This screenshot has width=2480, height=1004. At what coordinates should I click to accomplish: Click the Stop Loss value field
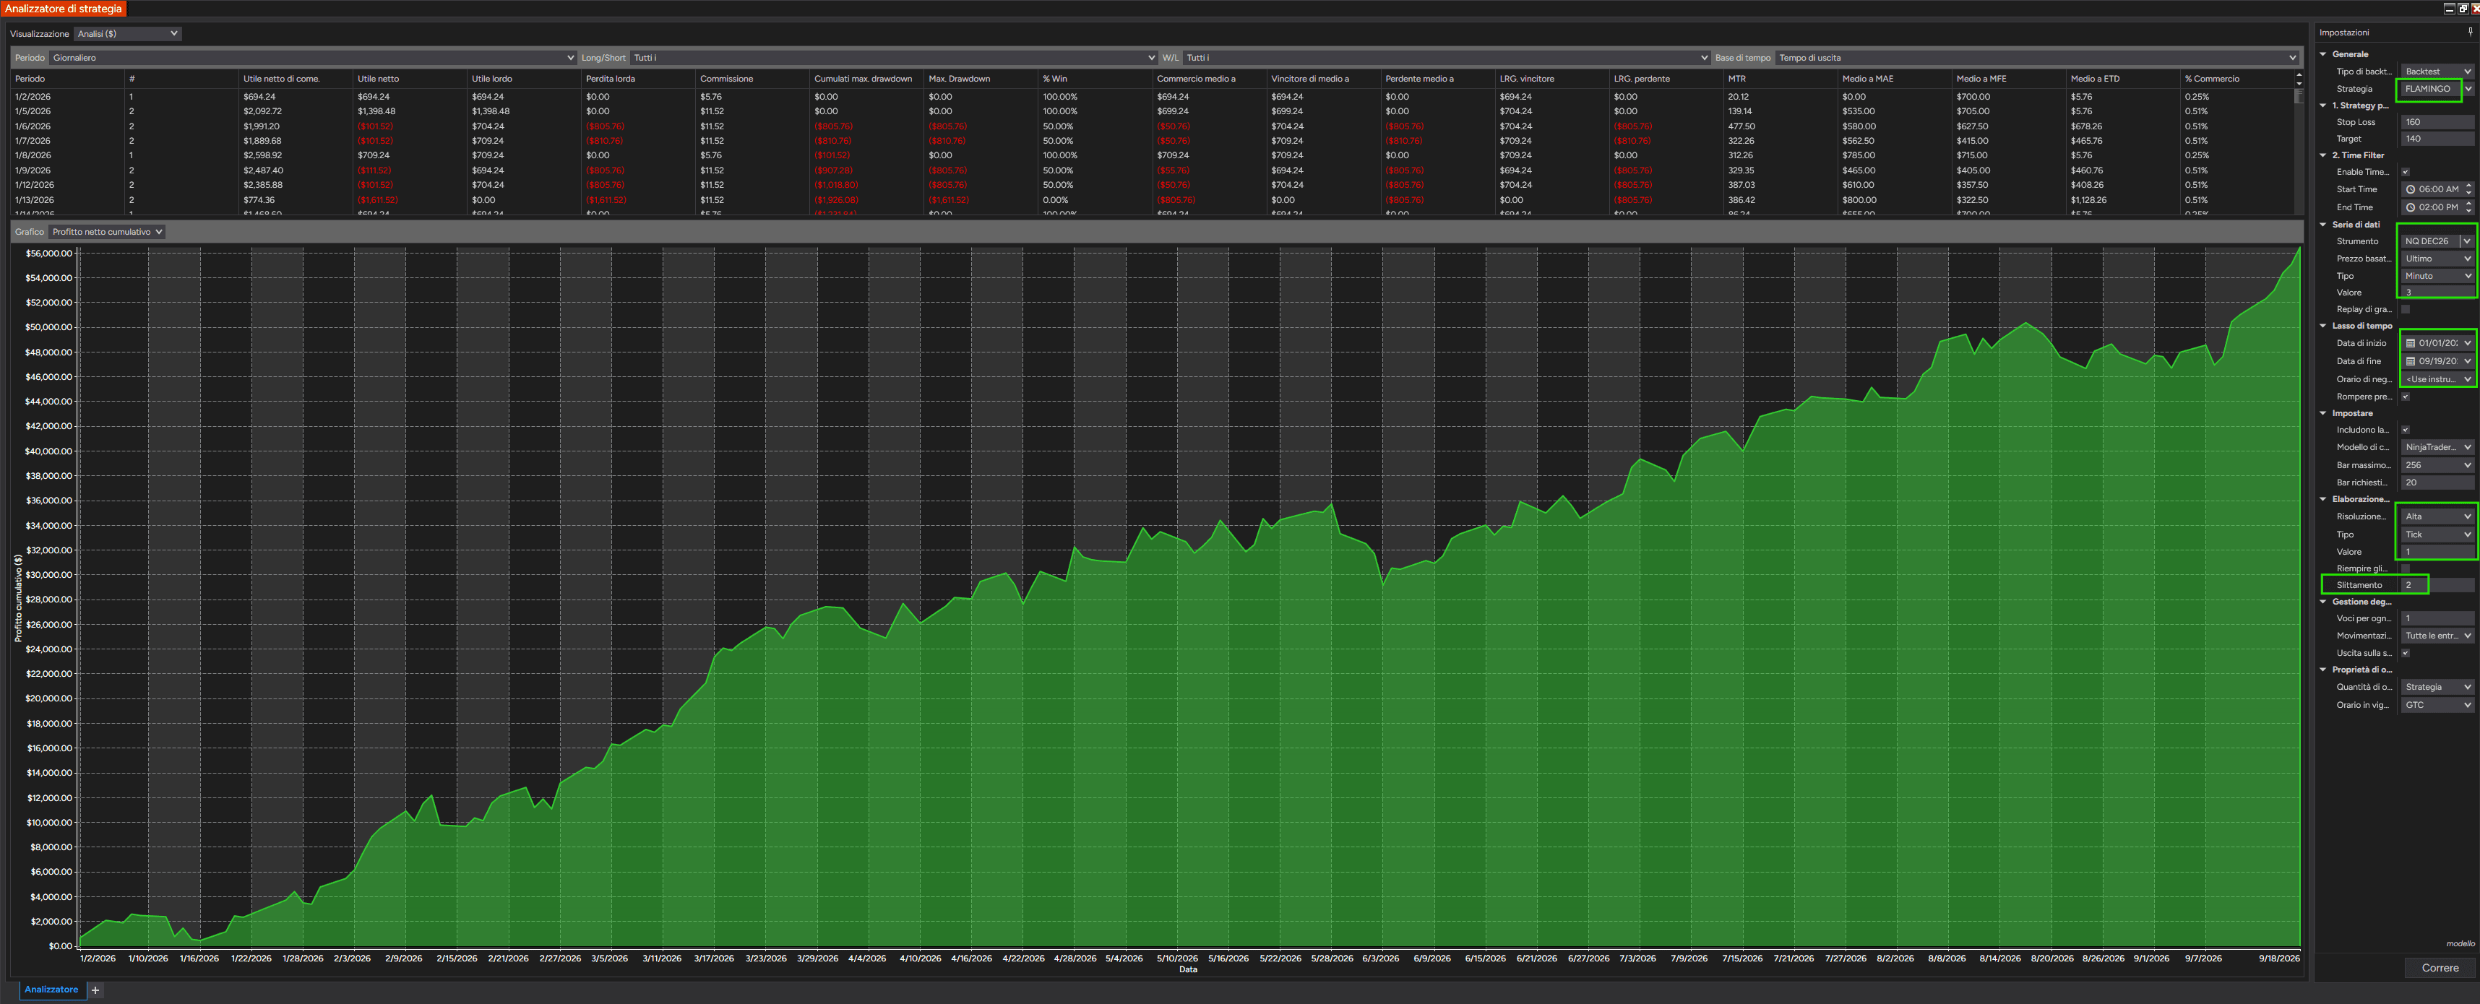(2437, 122)
